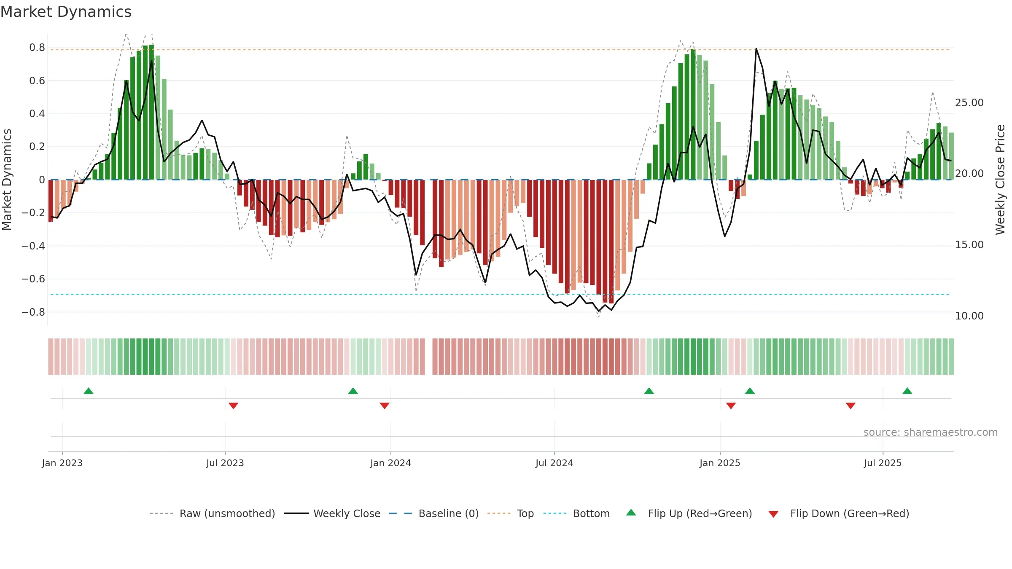Click the '20.00' right axis price label
Image resolution: width=1012 pixels, height=569 pixels.
[969, 174]
